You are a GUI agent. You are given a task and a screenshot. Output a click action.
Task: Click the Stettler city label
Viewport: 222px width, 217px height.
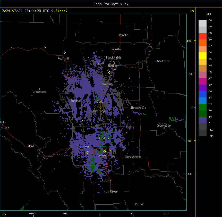(x=163, y=61)
